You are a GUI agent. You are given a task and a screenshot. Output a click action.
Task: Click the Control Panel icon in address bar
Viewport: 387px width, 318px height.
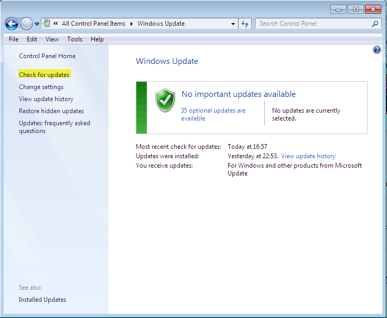(x=47, y=24)
